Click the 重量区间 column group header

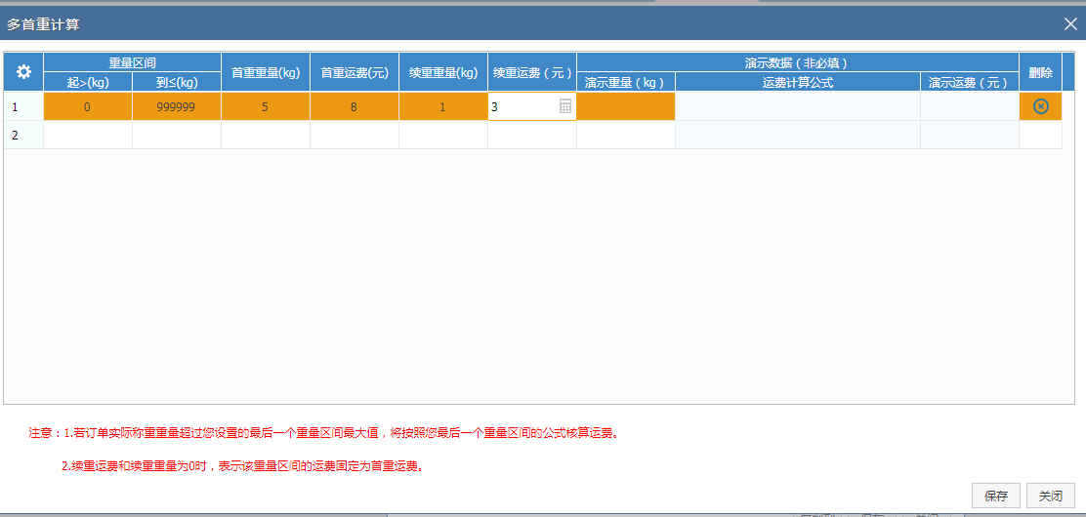click(x=132, y=62)
